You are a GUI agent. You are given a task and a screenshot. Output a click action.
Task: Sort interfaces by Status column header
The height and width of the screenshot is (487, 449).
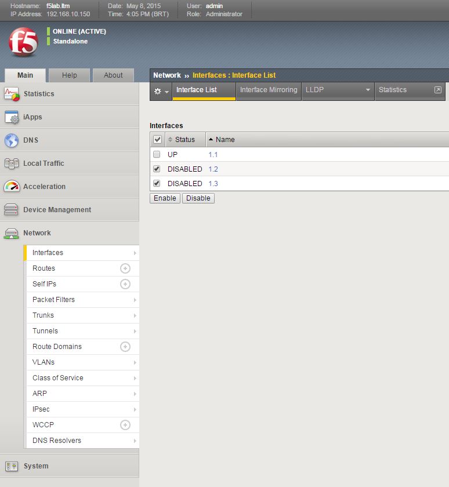[x=184, y=140]
